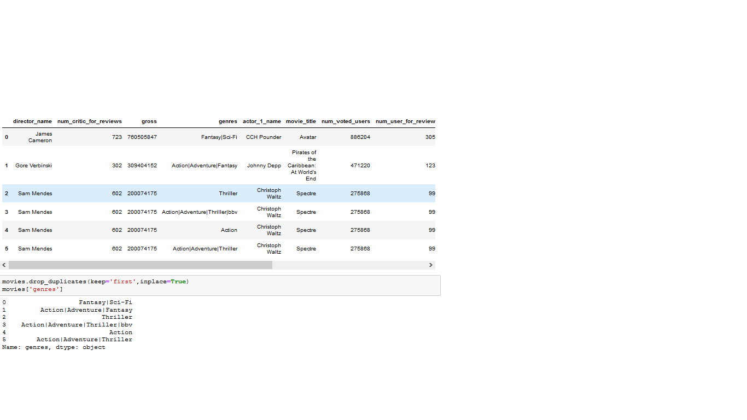Select the Johnny Depp cell
Viewport: 747px width, 420px height.
tap(264, 166)
